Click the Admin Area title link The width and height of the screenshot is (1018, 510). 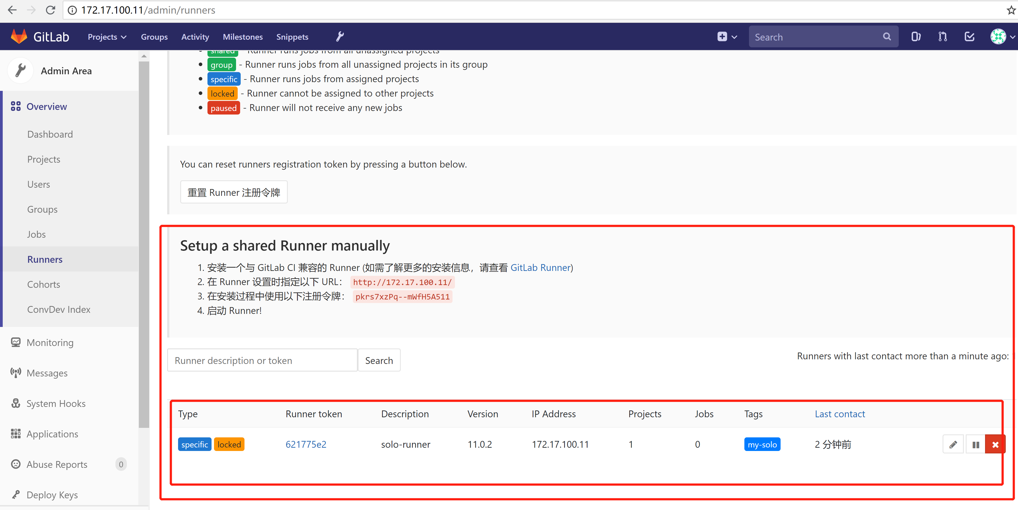pyautogui.click(x=66, y=71)
